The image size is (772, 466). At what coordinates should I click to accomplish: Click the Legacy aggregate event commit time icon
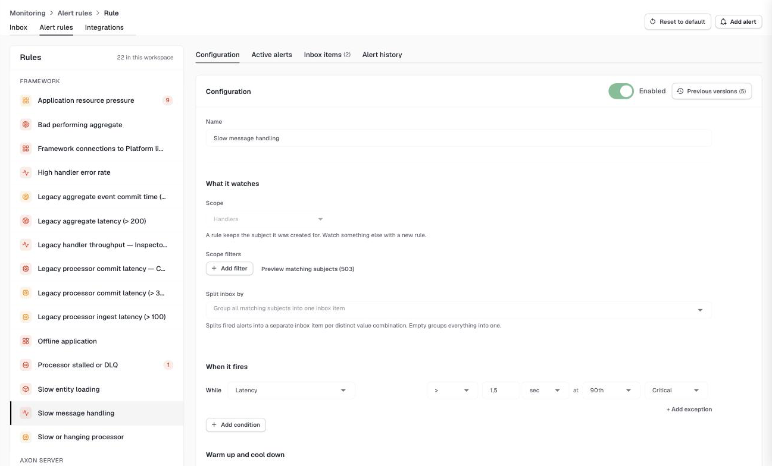26,197
